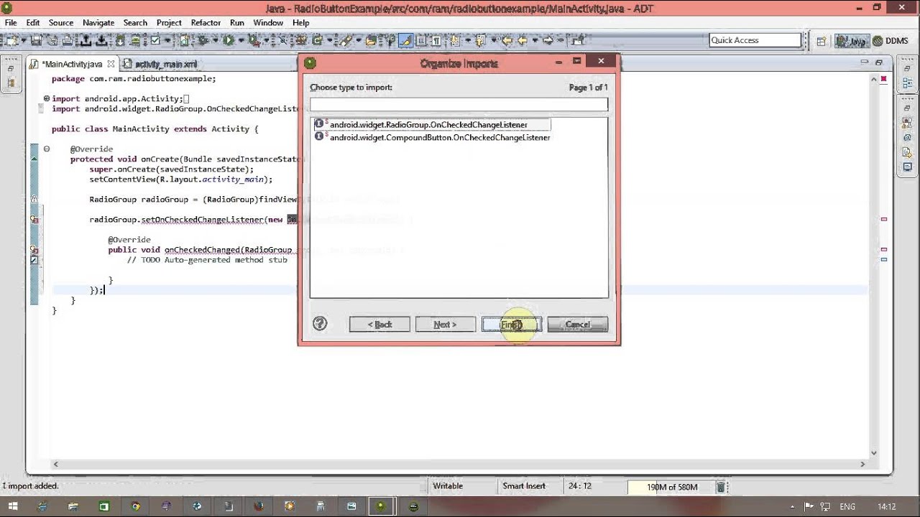This screenshot has height=517, width=920.
Task: Click the Cancel button in Organize Imports
Action: (x=577, y=325)
